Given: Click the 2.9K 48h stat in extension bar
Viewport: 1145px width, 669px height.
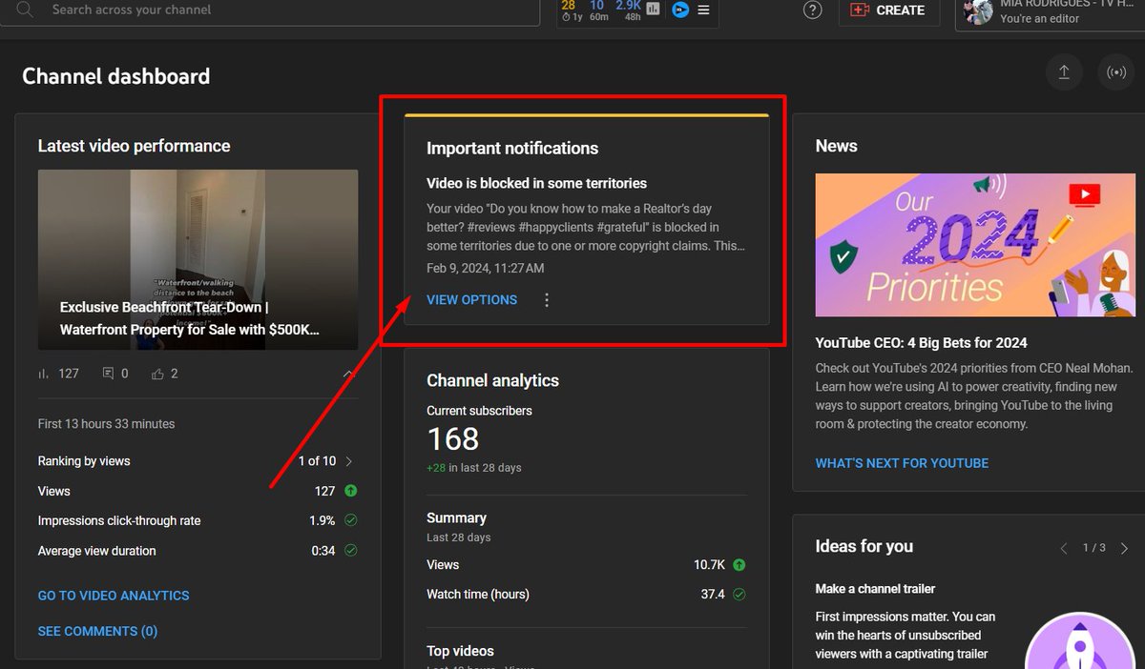Looking at the screenshot, I should point(628,10).
